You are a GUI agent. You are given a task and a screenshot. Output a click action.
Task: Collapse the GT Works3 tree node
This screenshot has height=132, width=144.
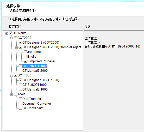tap(7, 33)
